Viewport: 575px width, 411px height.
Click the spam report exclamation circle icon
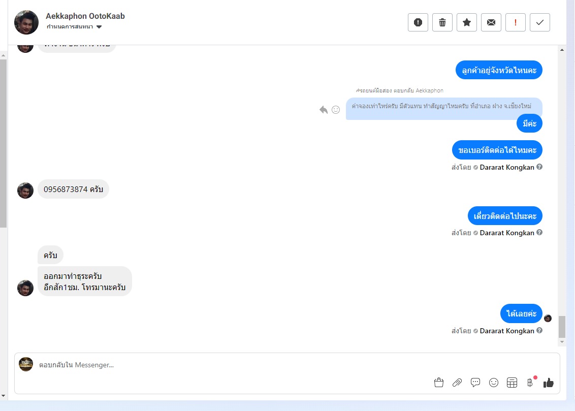coord(418,22)
